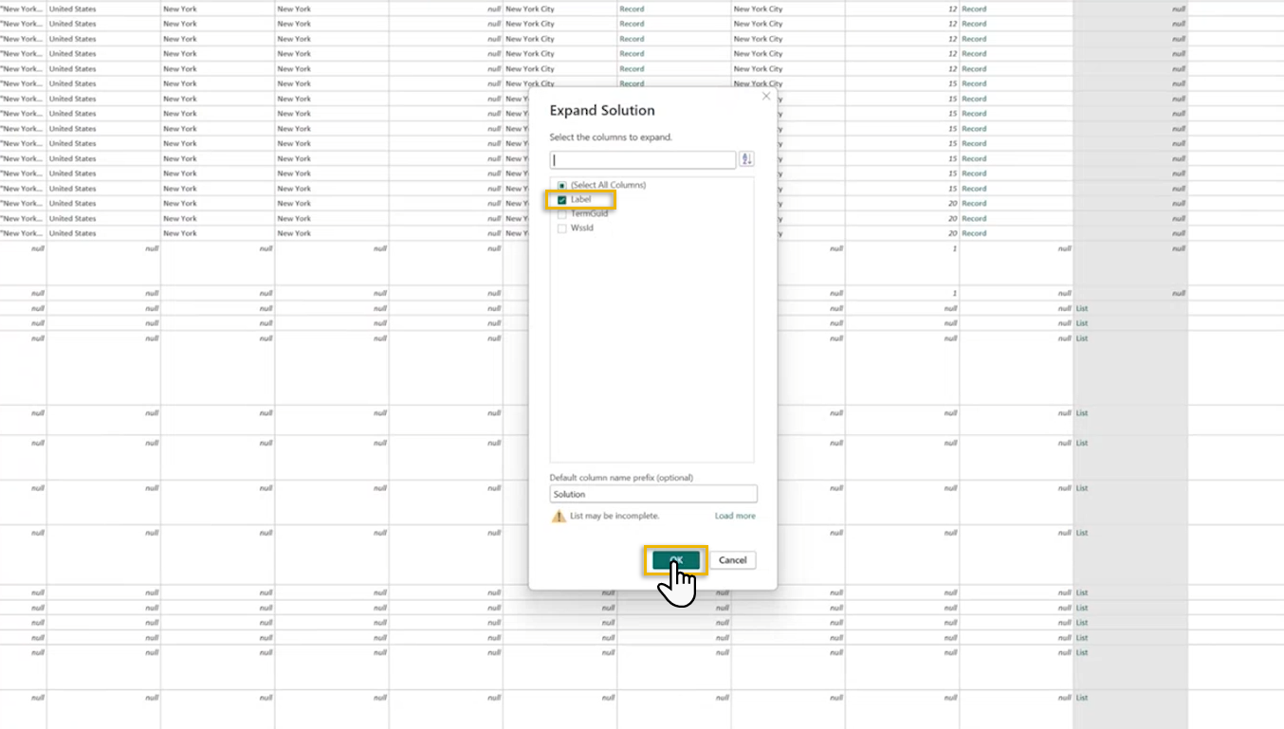Focus the column search text box
The height and width of the screenshot is (729, 1284).
click(x=643, y=160)
